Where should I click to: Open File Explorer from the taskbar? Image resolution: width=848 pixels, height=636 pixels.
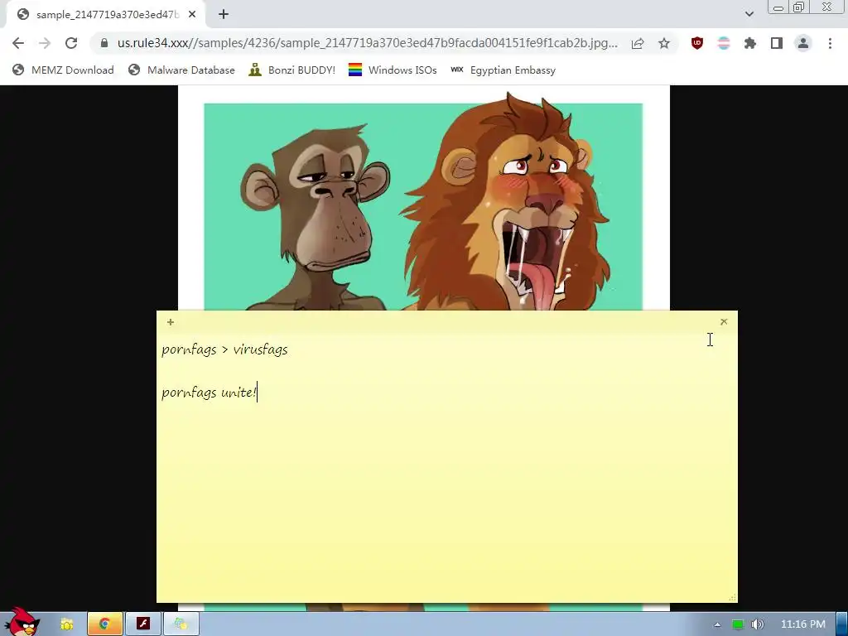[66, 624]
